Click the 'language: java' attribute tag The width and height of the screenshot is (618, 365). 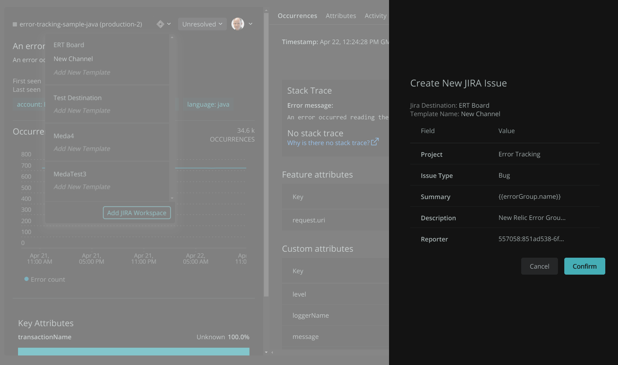click(208, 104)
